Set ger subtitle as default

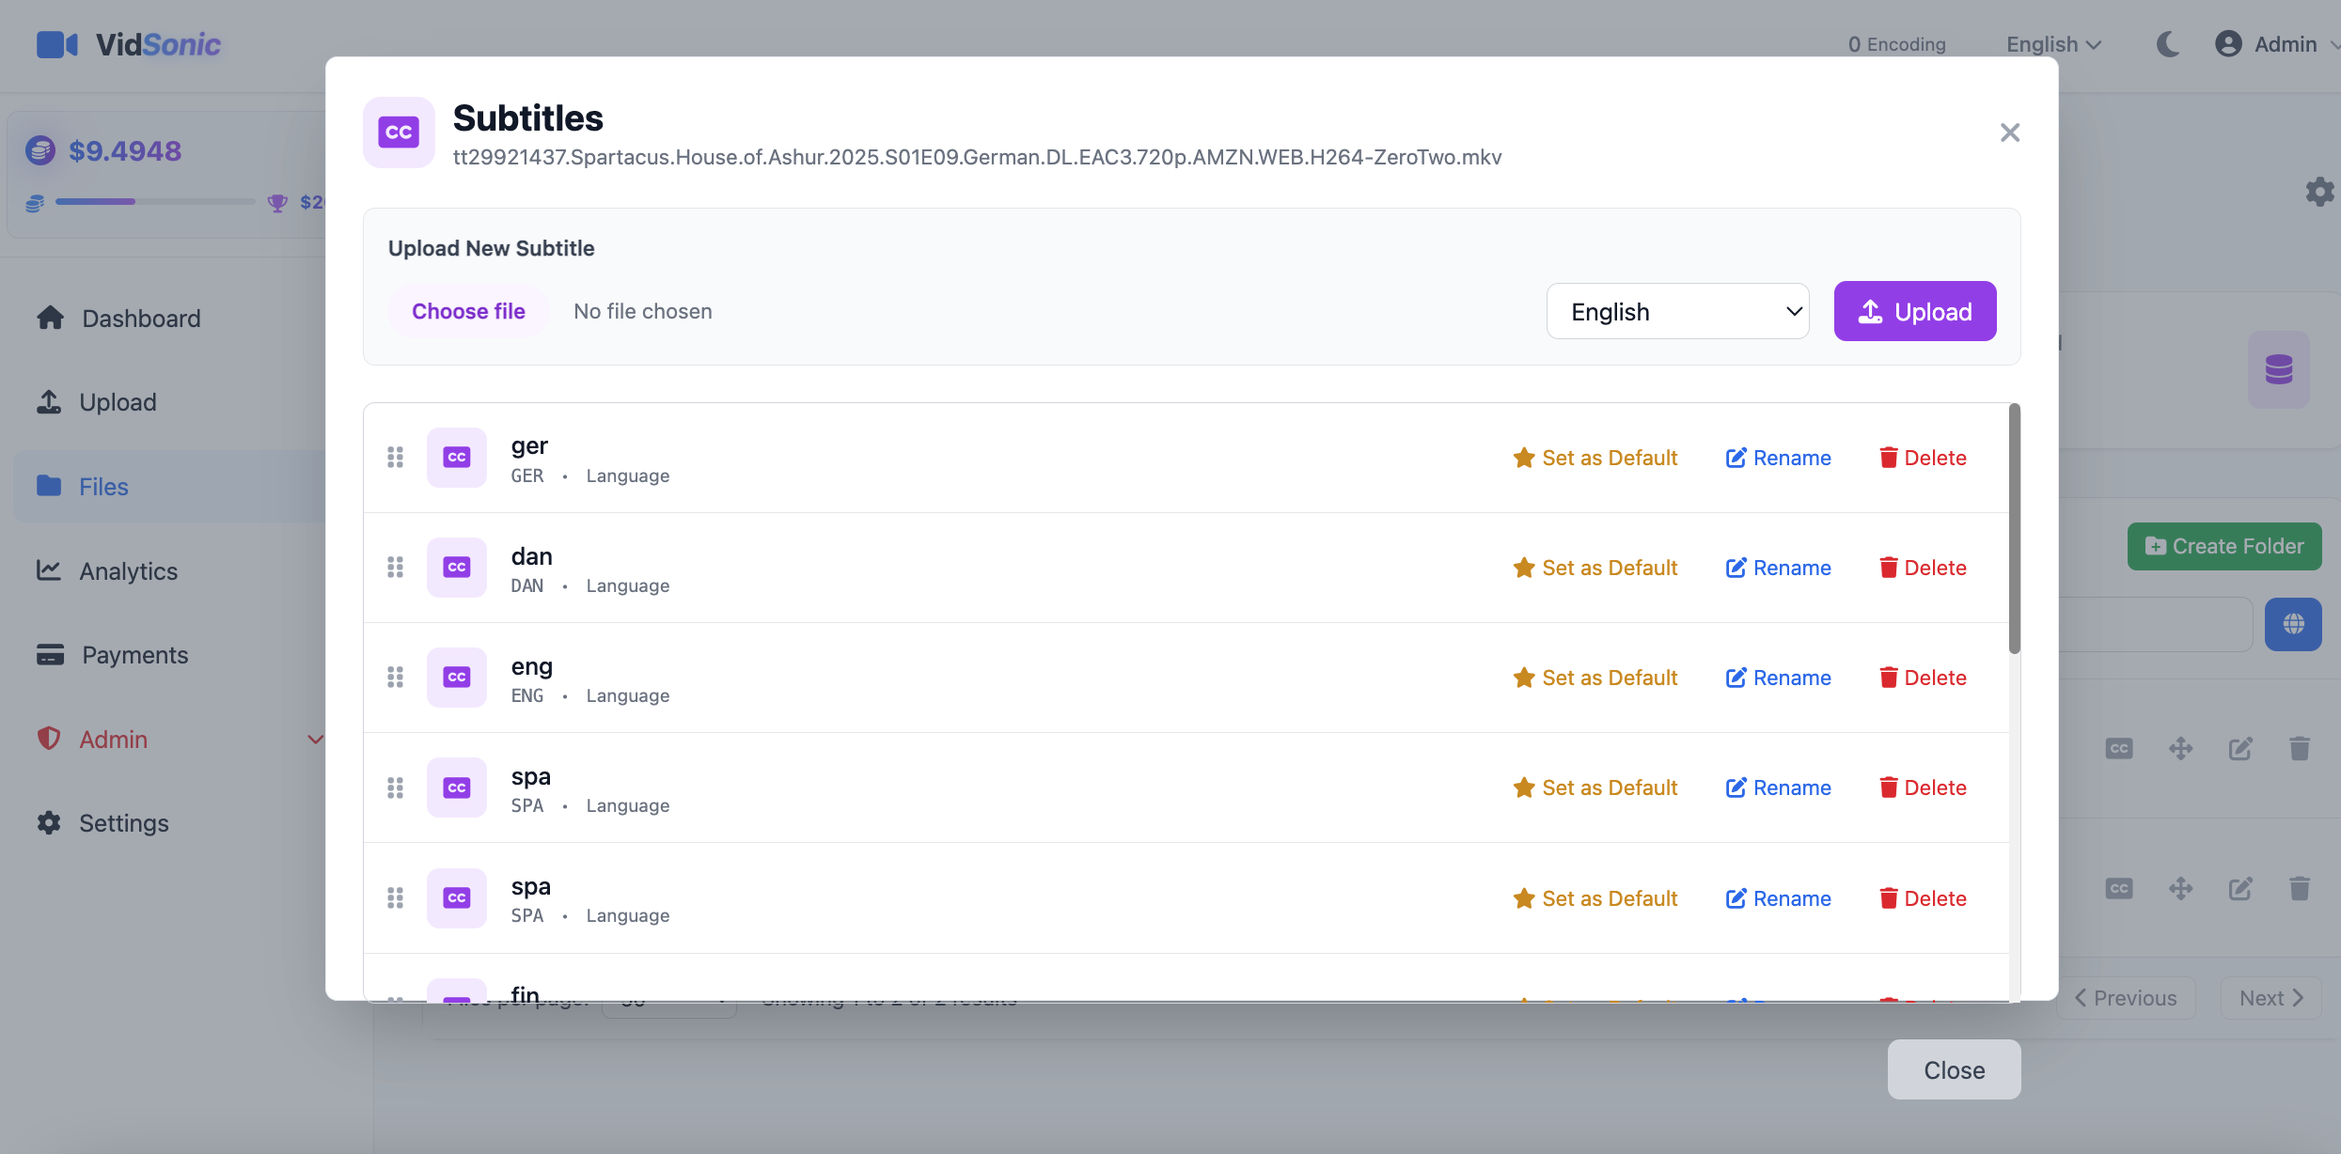pos(1595,458)
